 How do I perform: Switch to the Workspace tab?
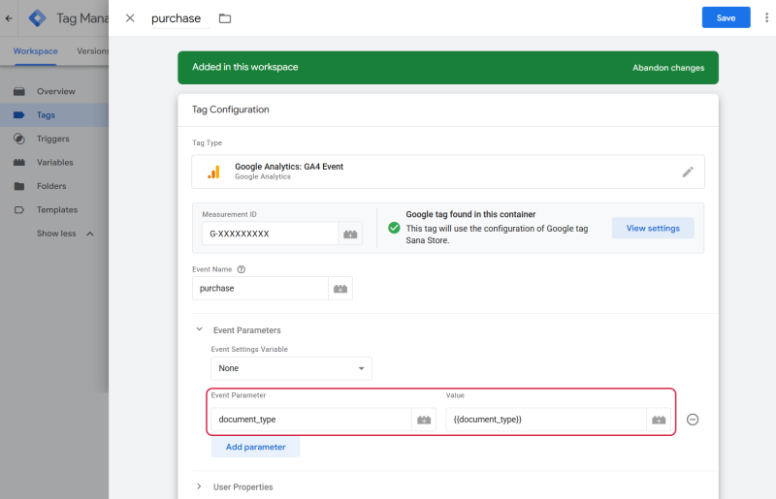(35, 51)
